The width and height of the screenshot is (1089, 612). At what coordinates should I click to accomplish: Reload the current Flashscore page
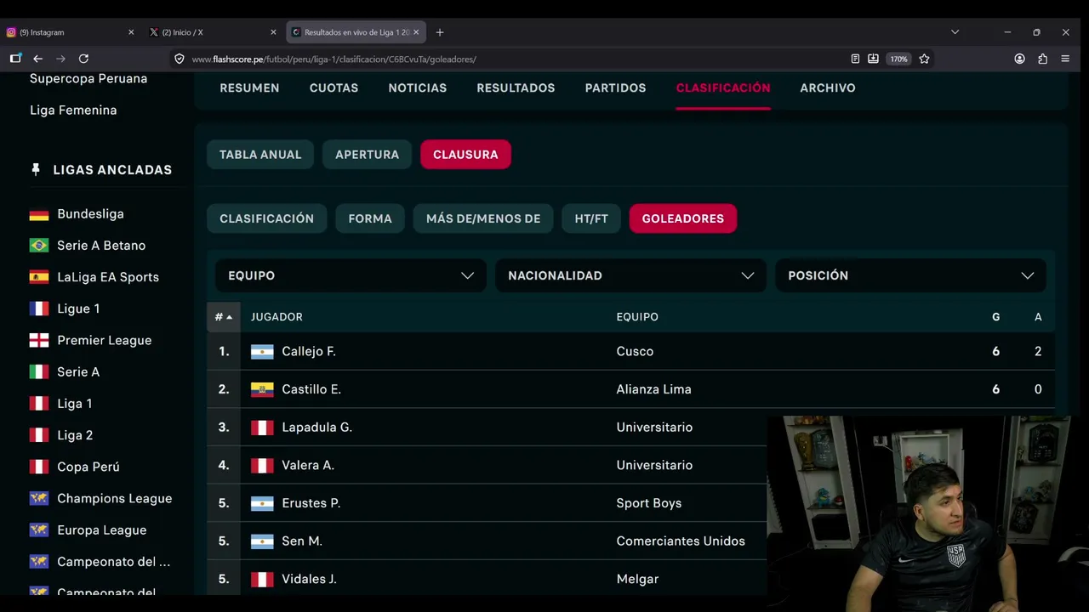[x=83, y=59]
